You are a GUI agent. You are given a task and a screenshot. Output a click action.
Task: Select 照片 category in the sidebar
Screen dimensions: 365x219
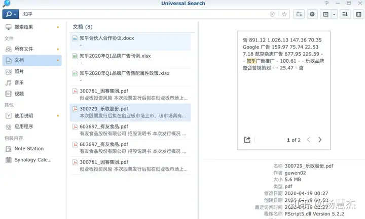[32, 71]
